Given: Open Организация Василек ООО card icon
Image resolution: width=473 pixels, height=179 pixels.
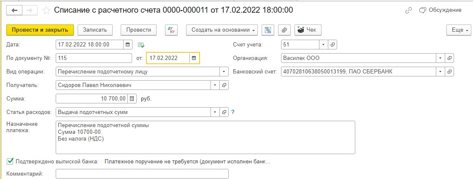Looking at the screenshot, I should click(449, 58).
